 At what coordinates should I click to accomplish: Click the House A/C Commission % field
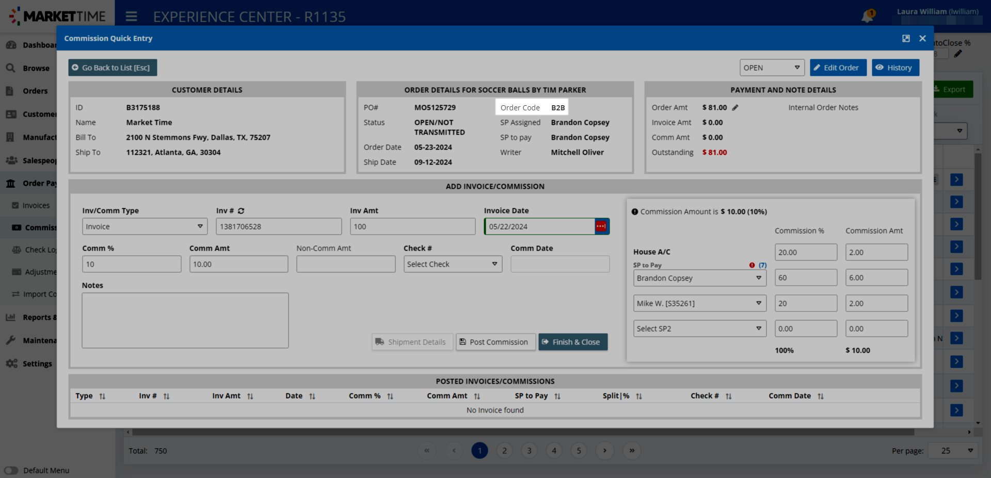coord(806,252)
